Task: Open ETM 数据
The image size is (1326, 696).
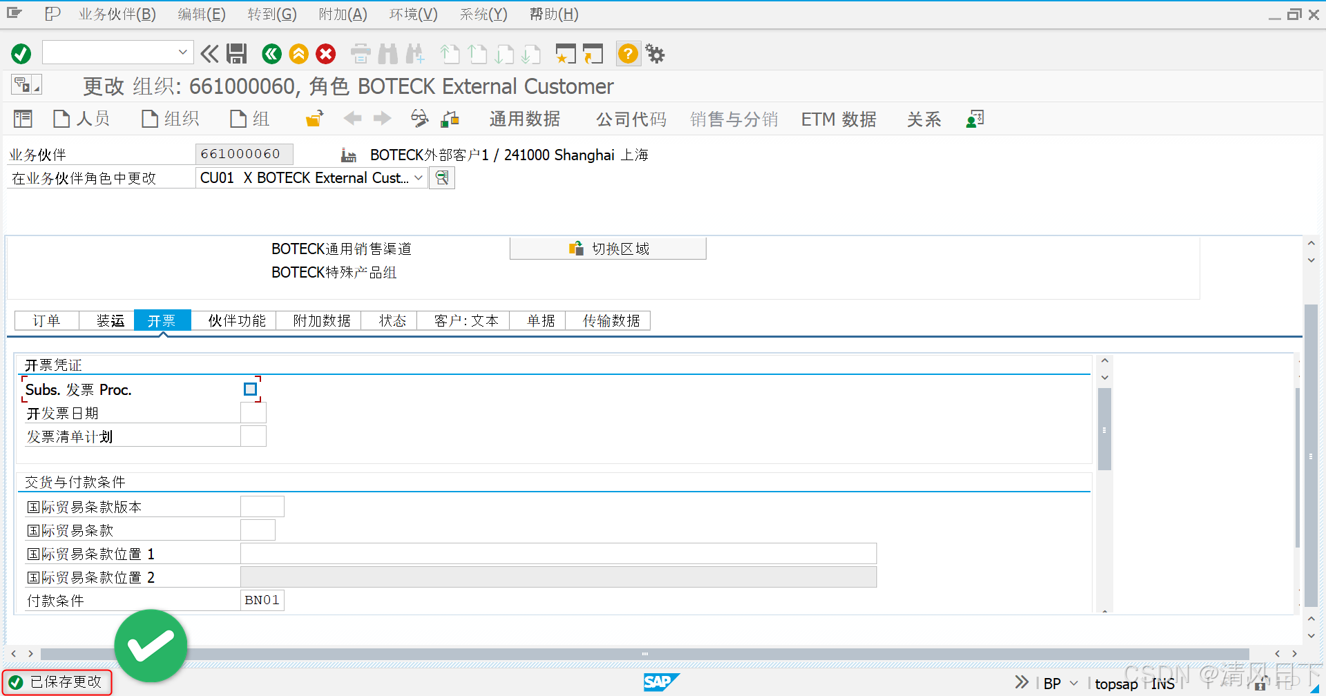Action: coord(838,119)
